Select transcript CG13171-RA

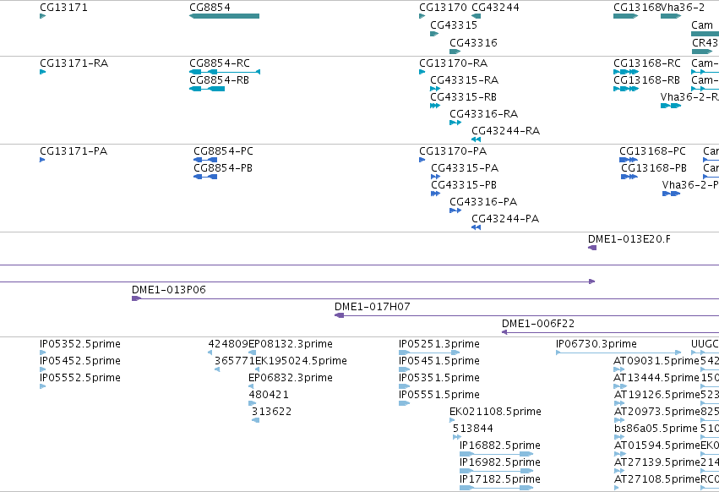74,63
